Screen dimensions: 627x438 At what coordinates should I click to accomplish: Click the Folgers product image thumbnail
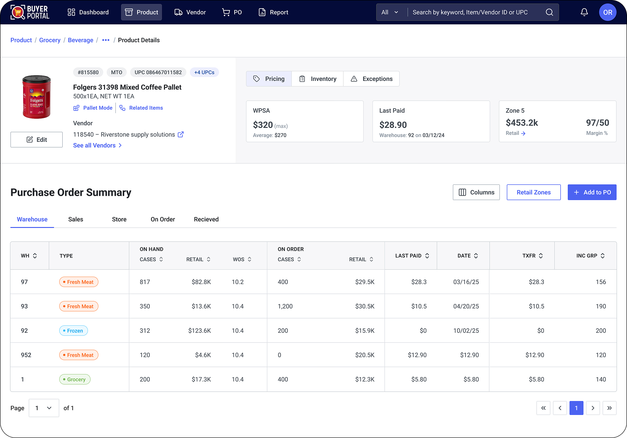coord(37,97)
